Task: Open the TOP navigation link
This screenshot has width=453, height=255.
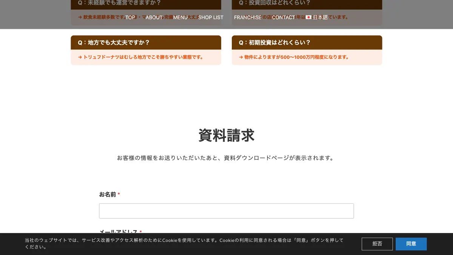Action: 130,17
